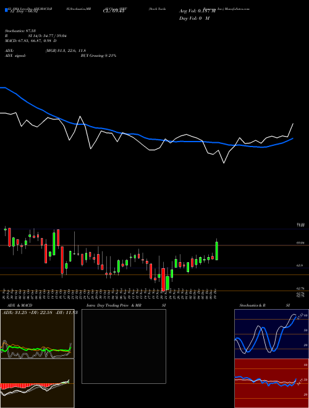Select the 'Stochastics: 87.53' reading
The image size is (309, 408).
tap(20, 31)
